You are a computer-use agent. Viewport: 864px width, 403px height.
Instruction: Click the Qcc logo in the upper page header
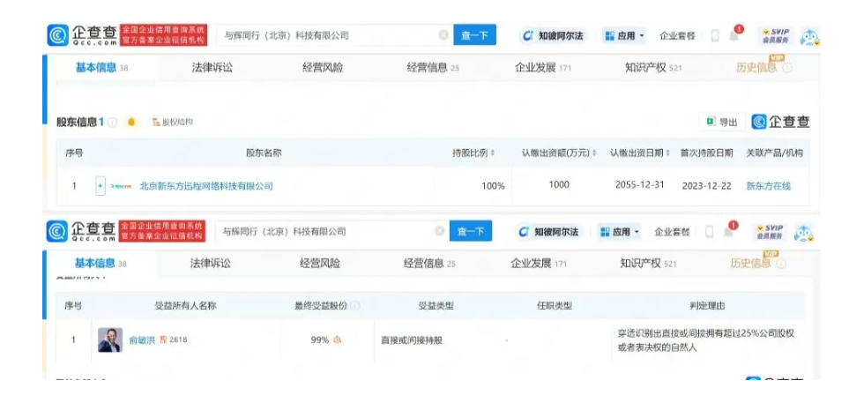pyautogui.click(x=82, y=35)
